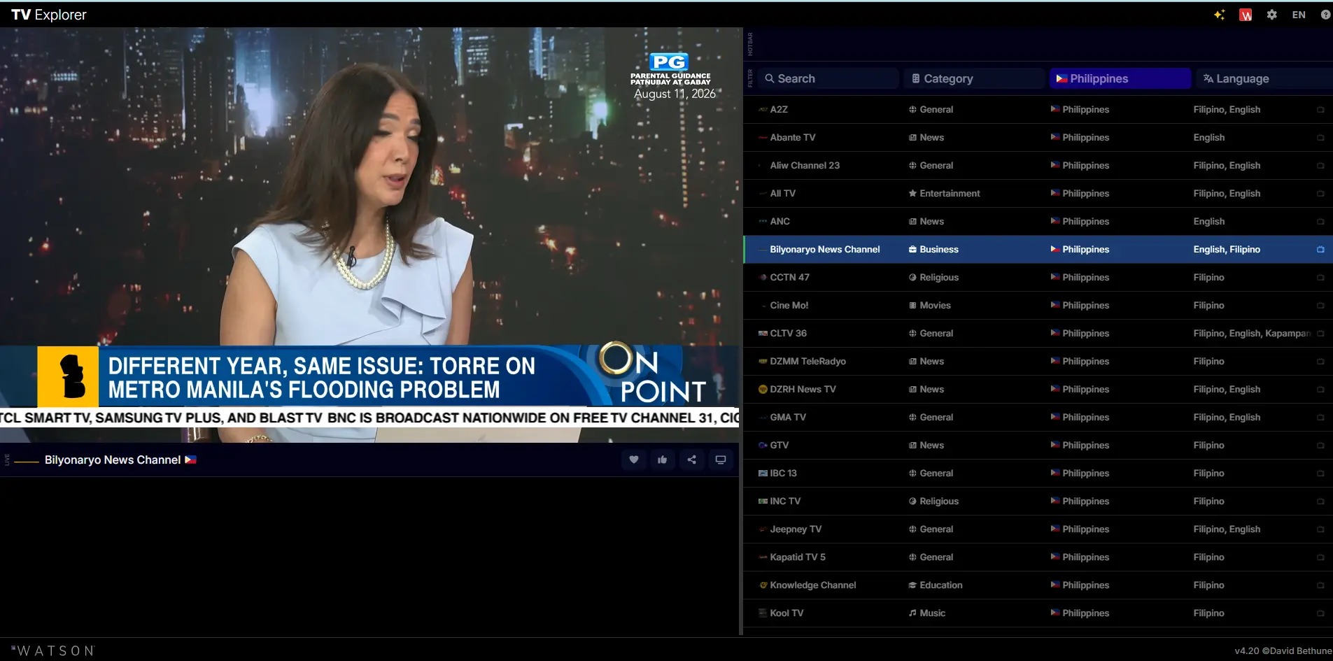Image resolution: width=1333 pixels, height=661 pixels.
Task: Click the TV icon on DZMM TeleRadyo row
Action: pyautogui.click(x=1320, y=362)
